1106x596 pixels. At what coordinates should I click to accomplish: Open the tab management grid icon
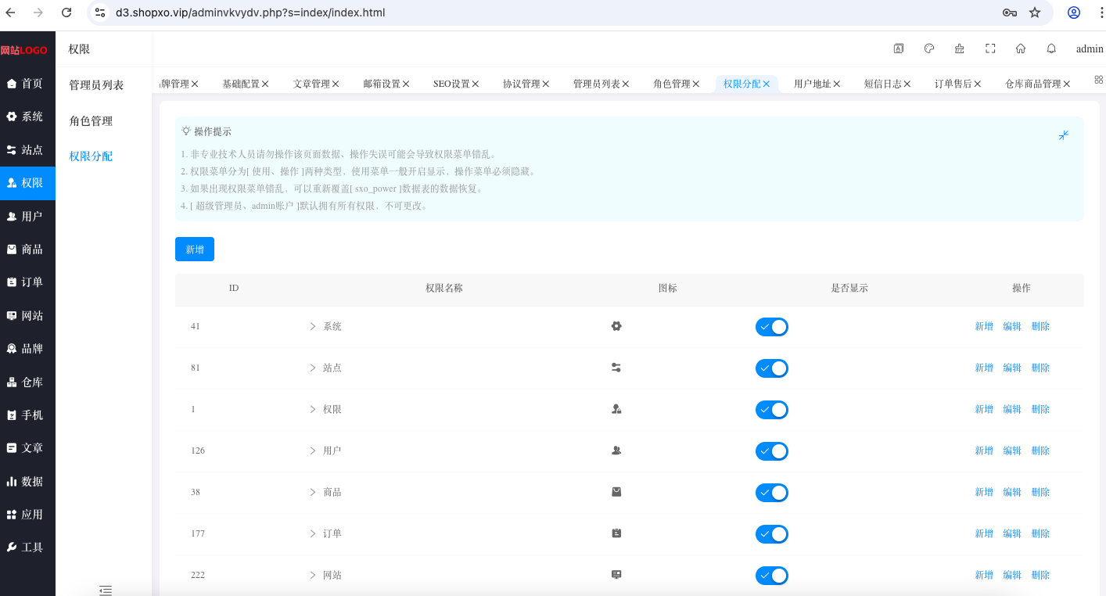(1098, 80)
